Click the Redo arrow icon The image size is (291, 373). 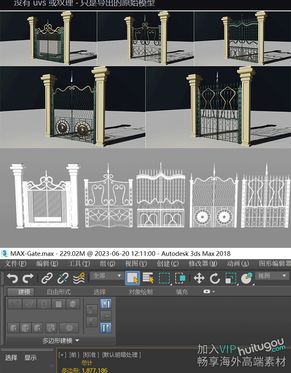pos(28,278)
